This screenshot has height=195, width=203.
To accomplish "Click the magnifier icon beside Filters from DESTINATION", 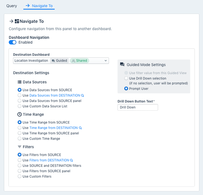I will point(71,161).
